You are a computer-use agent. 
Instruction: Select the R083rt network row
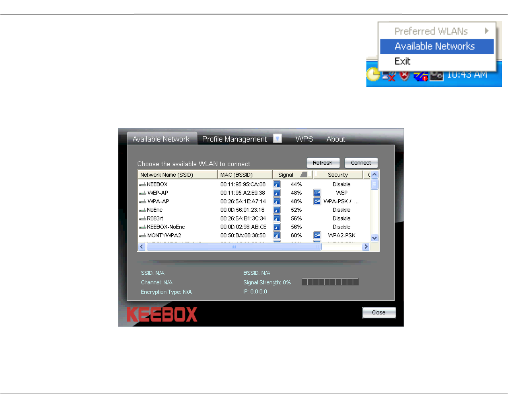click(254, 218)
